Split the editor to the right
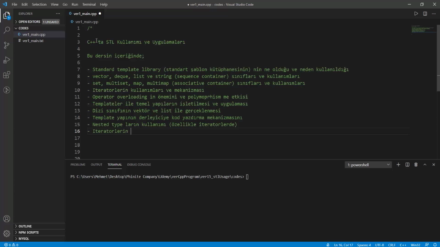 pos(425,14)
